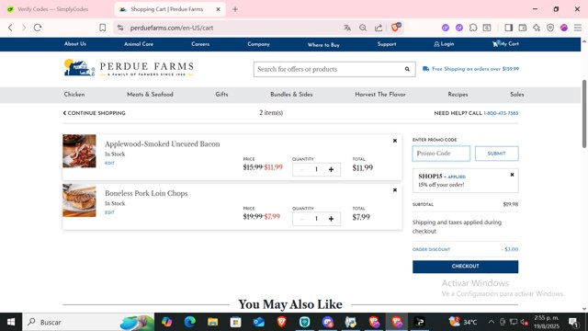
Task: Reload the page
Action: tap(38, 28)
